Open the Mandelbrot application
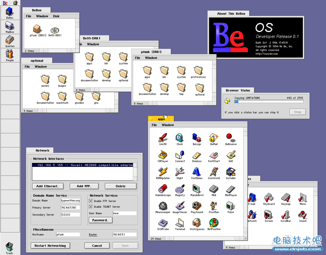This screenshot has width=326, height=255. 197,189
